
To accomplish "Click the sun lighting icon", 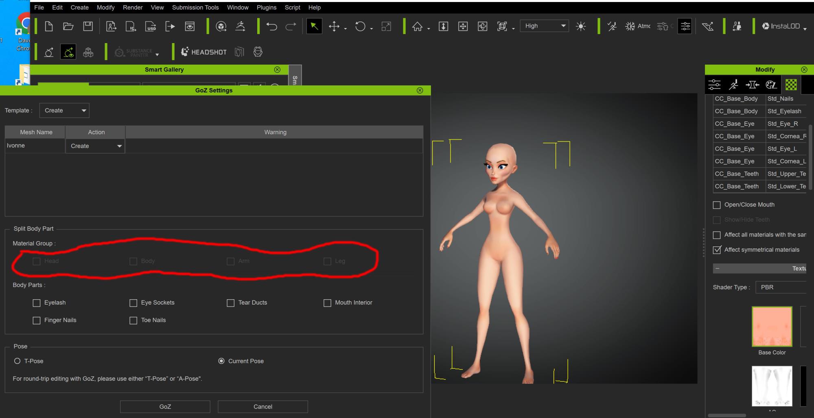I will click(x=581, y=26).
